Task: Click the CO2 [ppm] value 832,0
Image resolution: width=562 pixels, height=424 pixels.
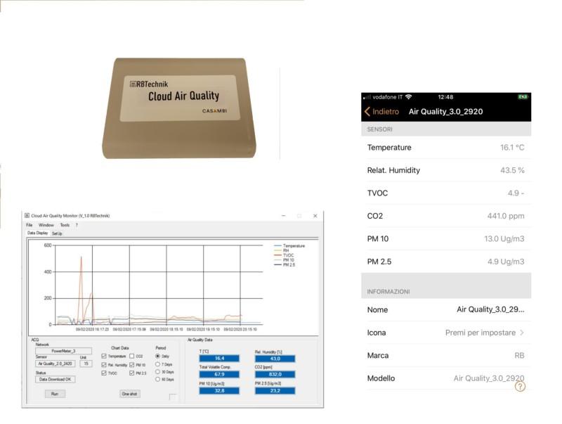Action: (275, 374)
